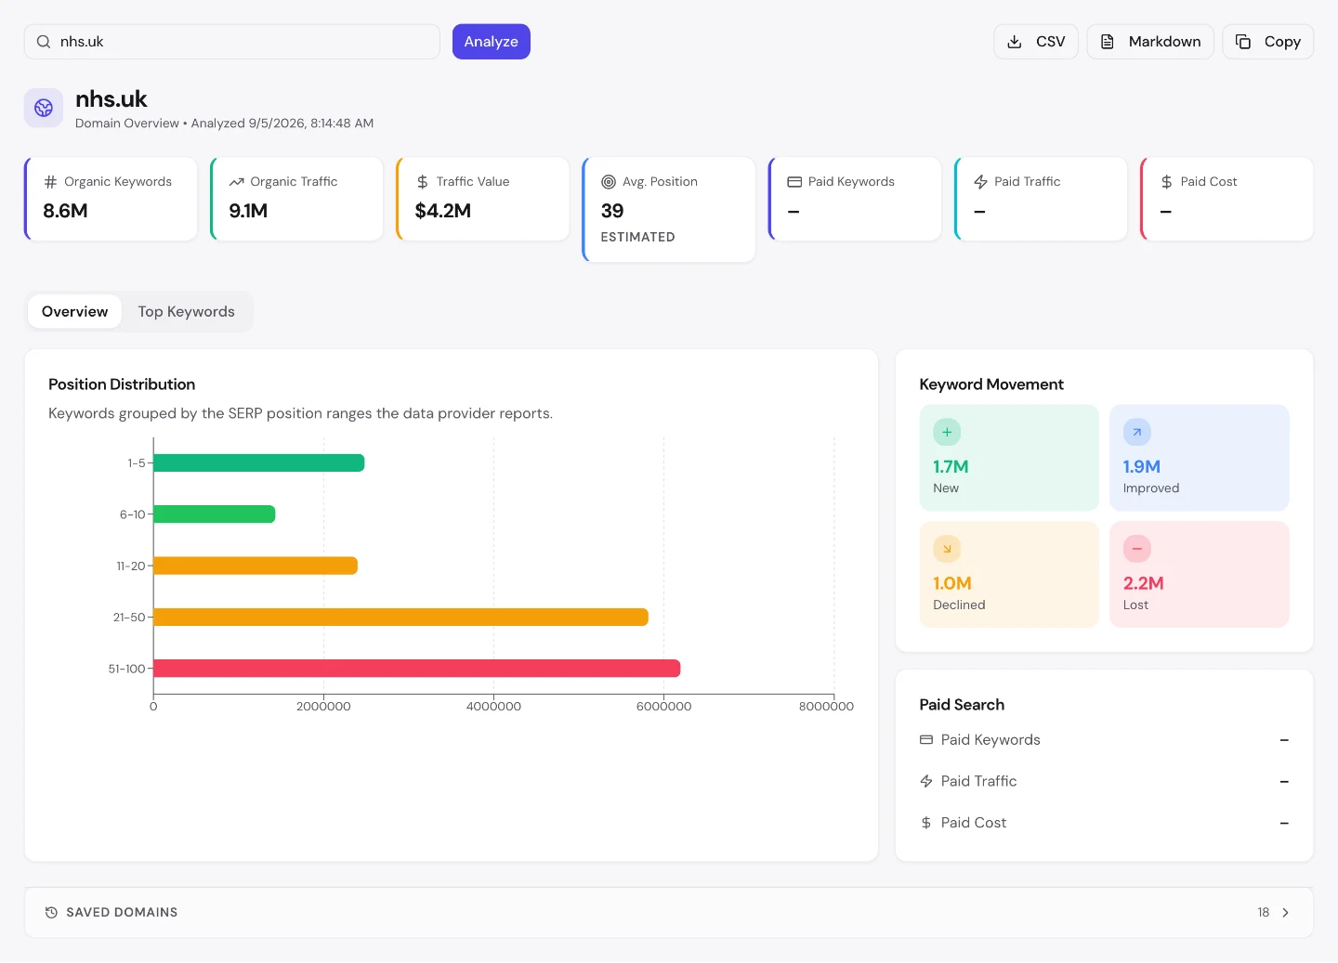Click the SAVED DOMAINS label
1338x963 pixels.
(122, 913)
